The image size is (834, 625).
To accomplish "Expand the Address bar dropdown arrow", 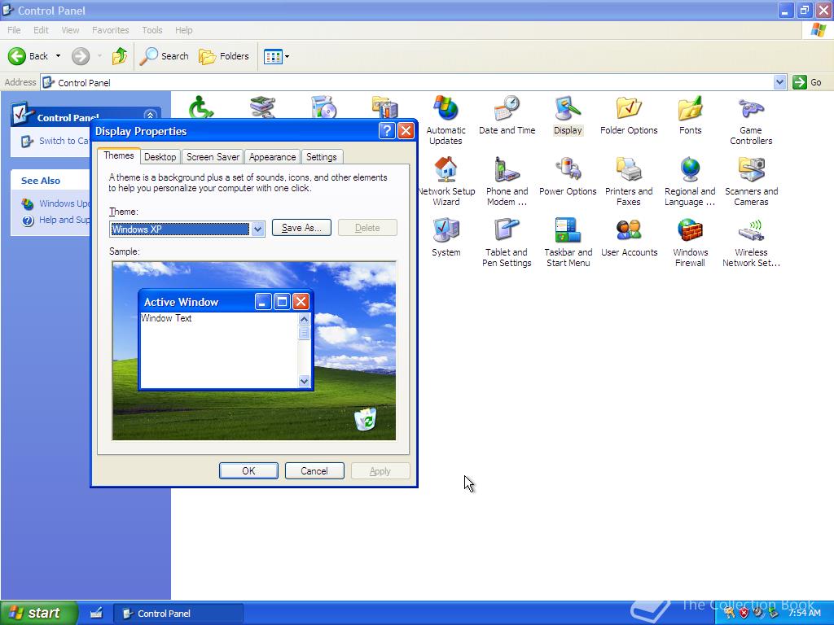I will 779,82.
